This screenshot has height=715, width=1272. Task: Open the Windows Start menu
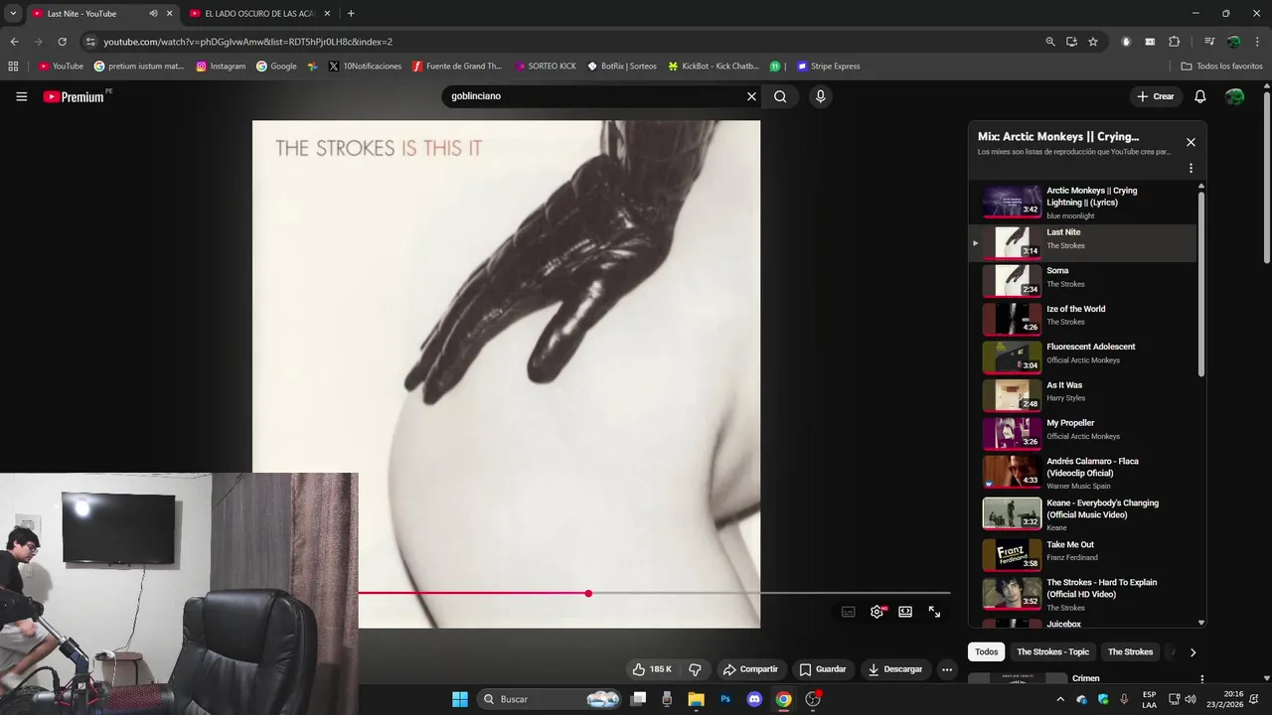click(460, 699)
